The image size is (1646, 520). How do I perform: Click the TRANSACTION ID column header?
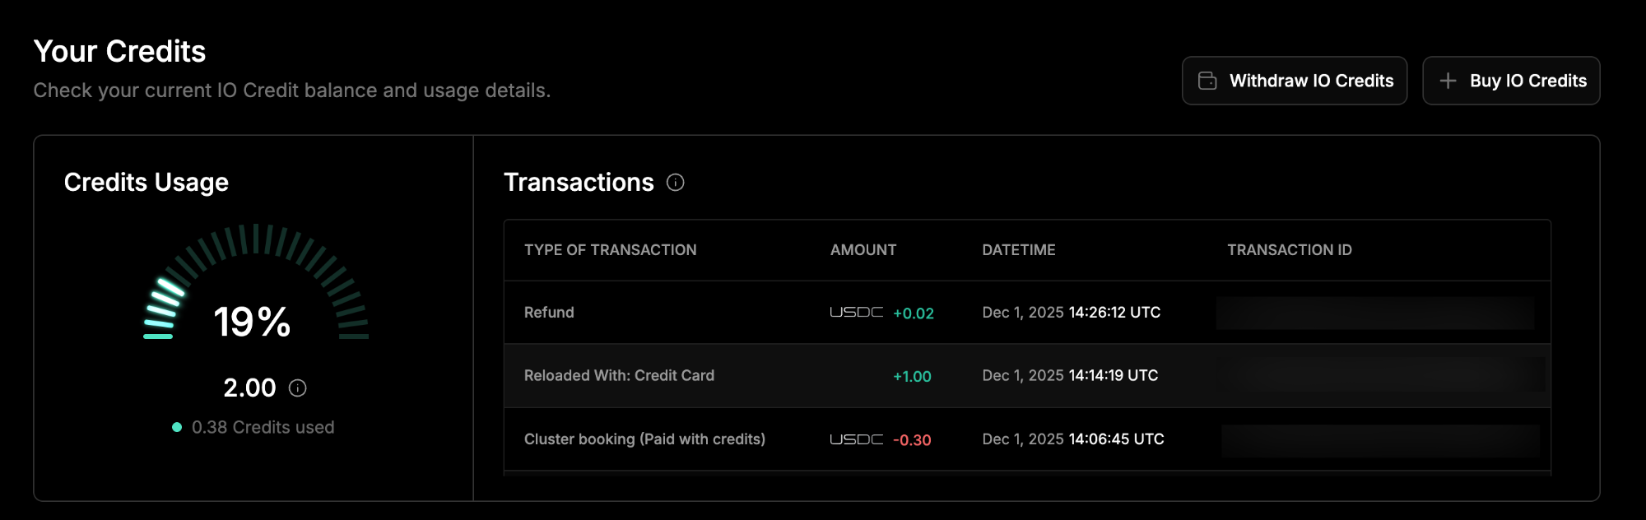[1289, 249]
